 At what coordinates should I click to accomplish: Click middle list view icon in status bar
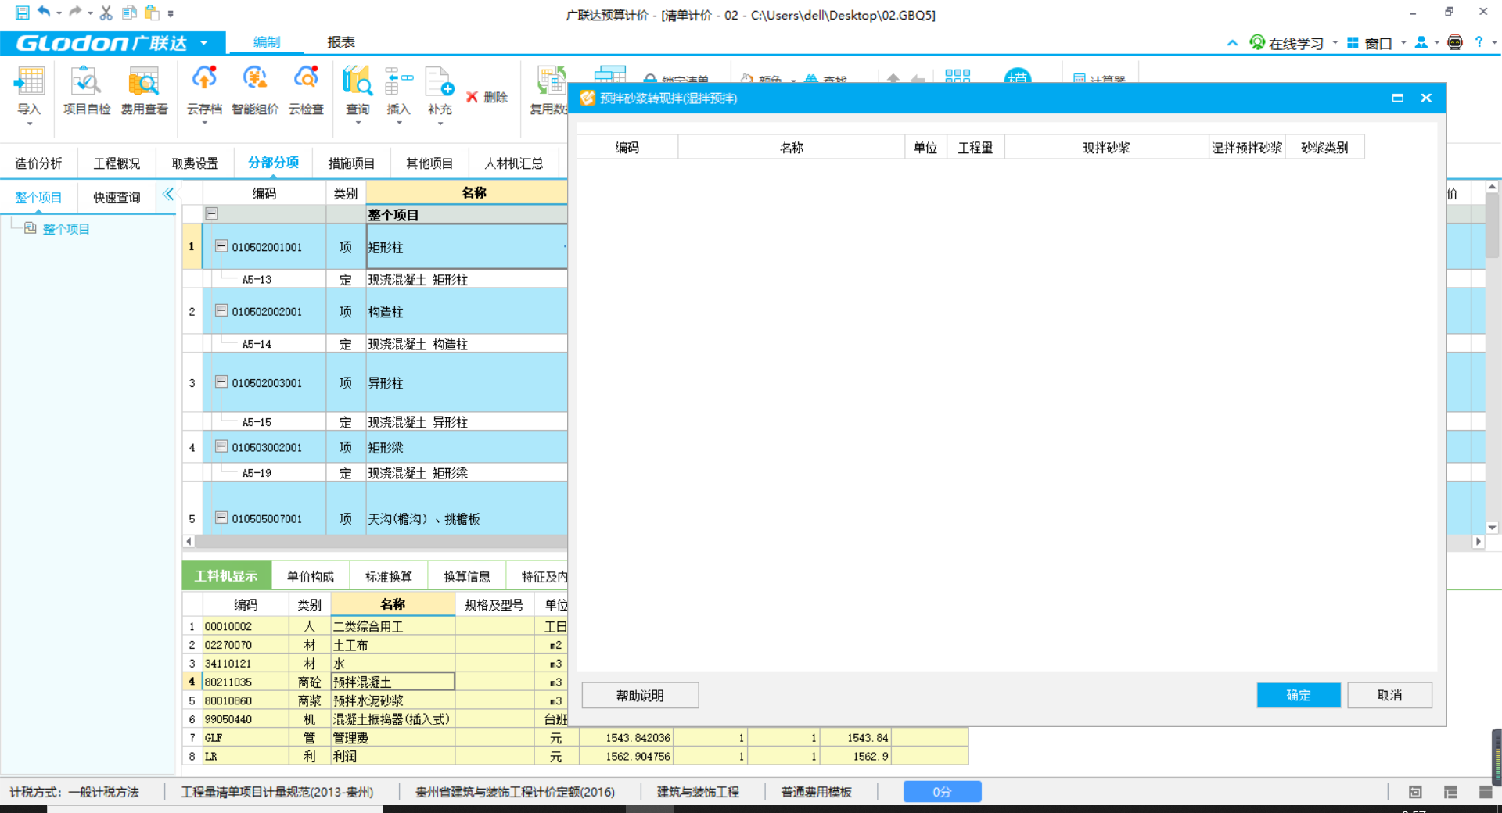[x=1450, y=792]
